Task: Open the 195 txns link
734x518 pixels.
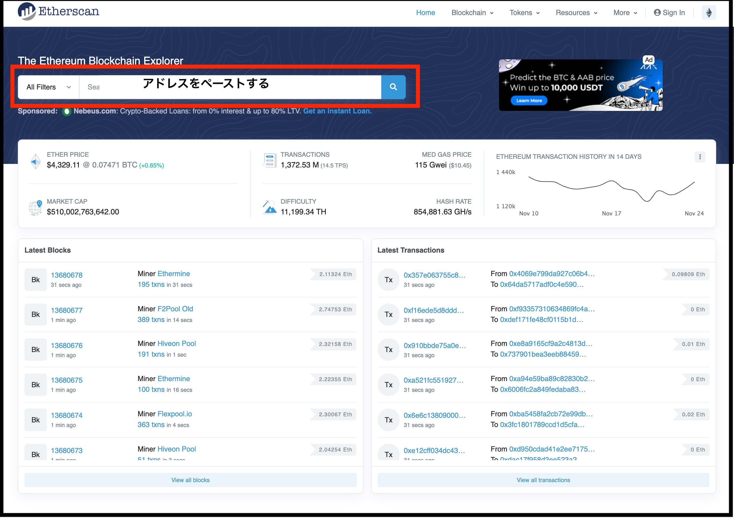Action: (151, 284)
